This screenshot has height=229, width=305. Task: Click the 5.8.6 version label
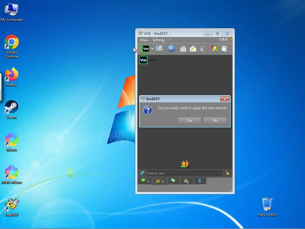coord(223,39)
